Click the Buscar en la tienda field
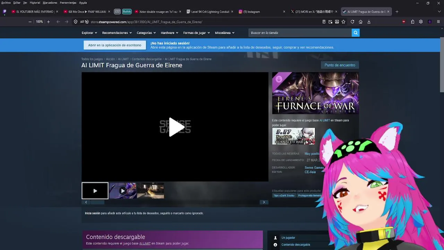The width and height of the screenshot is (444, 250). click(x=300, y=33)
